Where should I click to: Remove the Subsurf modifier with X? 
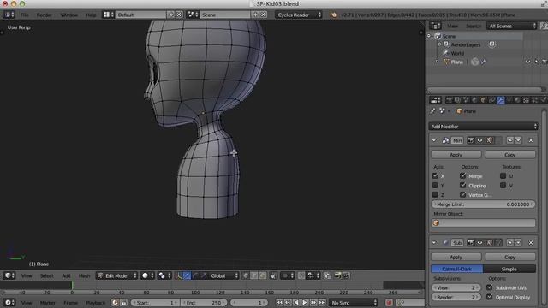pyautogui.click(x=531, y=242)
